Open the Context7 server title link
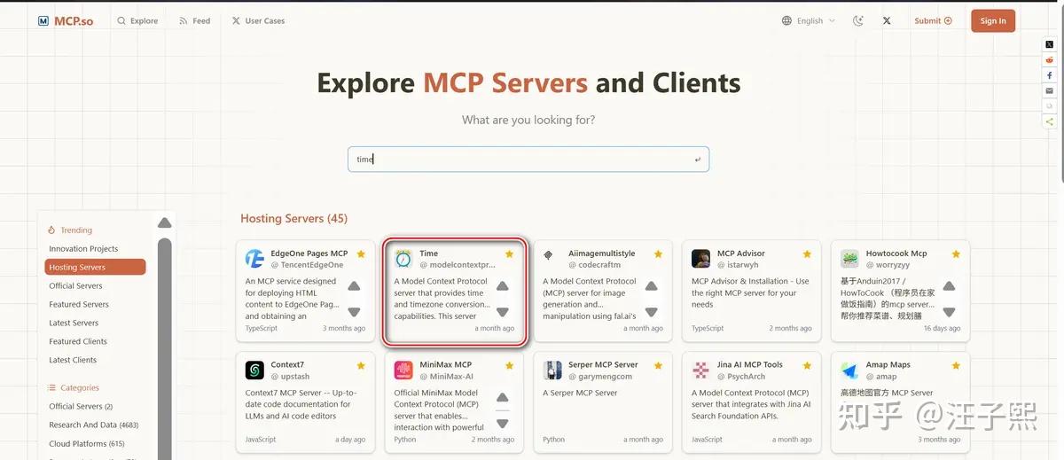Viewport: 1064px width, 460px height. pyautogui.click(x=286, y=364)
